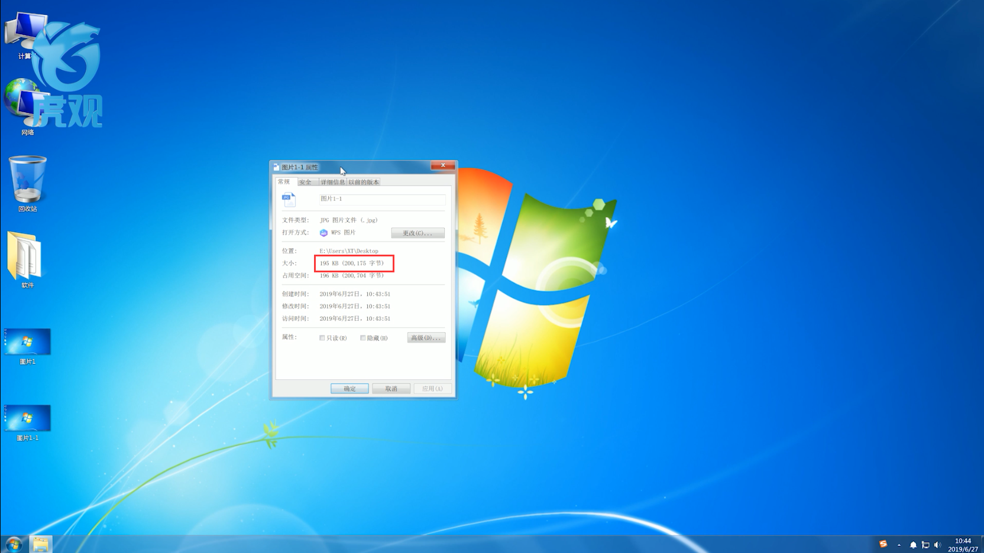Confirm with the 确定 button
Viewport: 984px width, 553px height.
click(x=349, y=389)
